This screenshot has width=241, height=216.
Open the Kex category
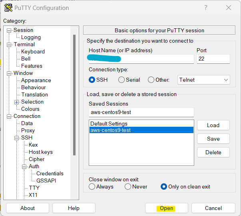(x=33, y=145)
